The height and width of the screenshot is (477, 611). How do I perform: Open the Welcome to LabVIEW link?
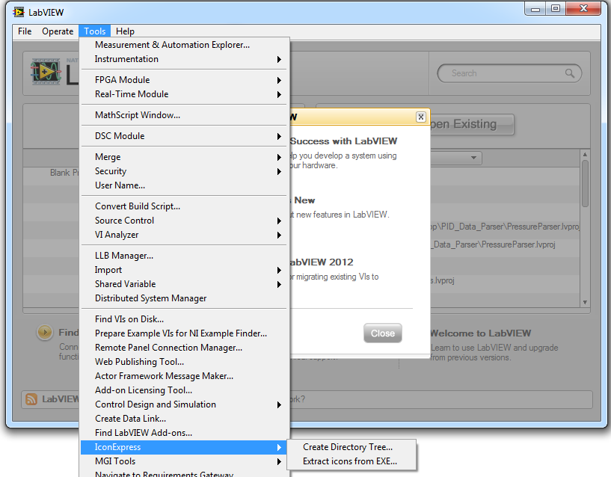pos(481,333)
